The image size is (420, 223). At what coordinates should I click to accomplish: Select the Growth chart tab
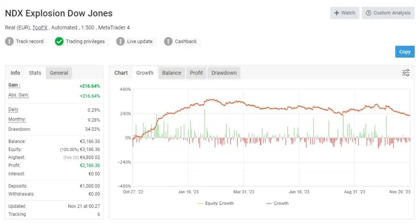(145, 73)
